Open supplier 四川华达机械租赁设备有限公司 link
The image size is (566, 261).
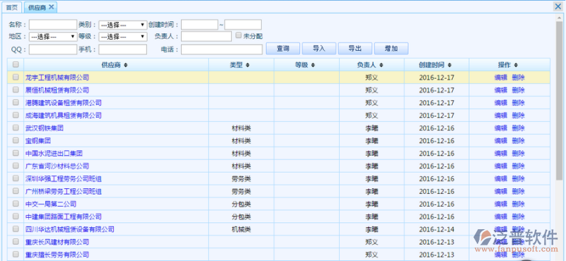point(69,229)
